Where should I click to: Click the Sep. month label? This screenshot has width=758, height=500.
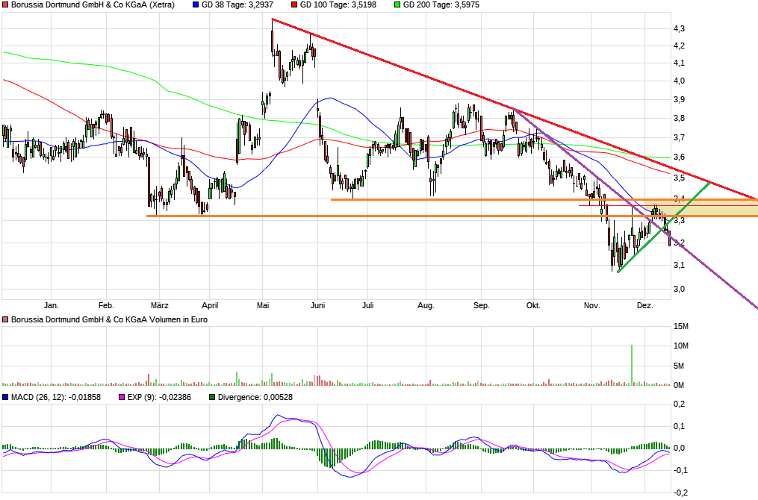(482, 305)
